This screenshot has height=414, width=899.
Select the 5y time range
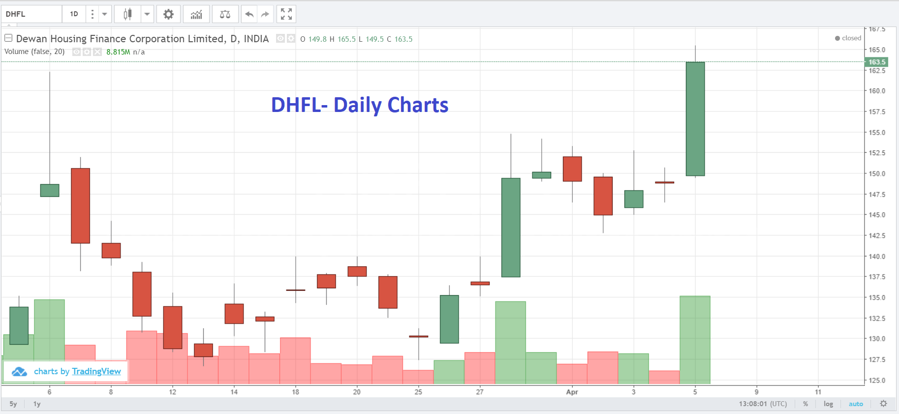(x=13, y=404)
